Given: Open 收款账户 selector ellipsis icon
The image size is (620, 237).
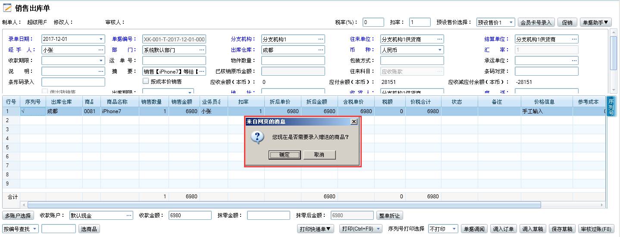Looking at the screenshot, I should (128, 215).
